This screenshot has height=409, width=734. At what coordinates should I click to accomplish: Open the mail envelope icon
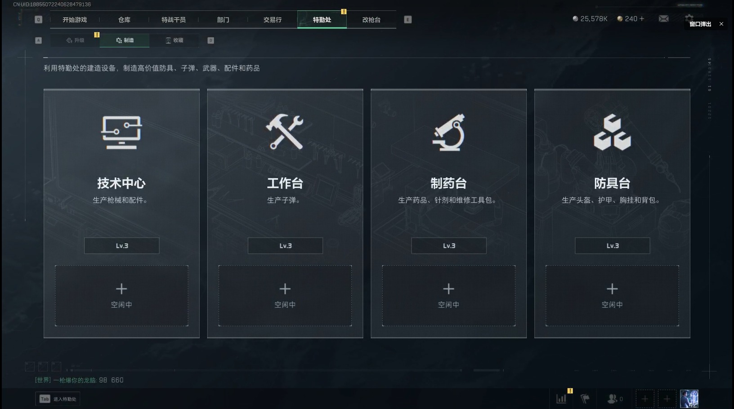coord(663,18)
